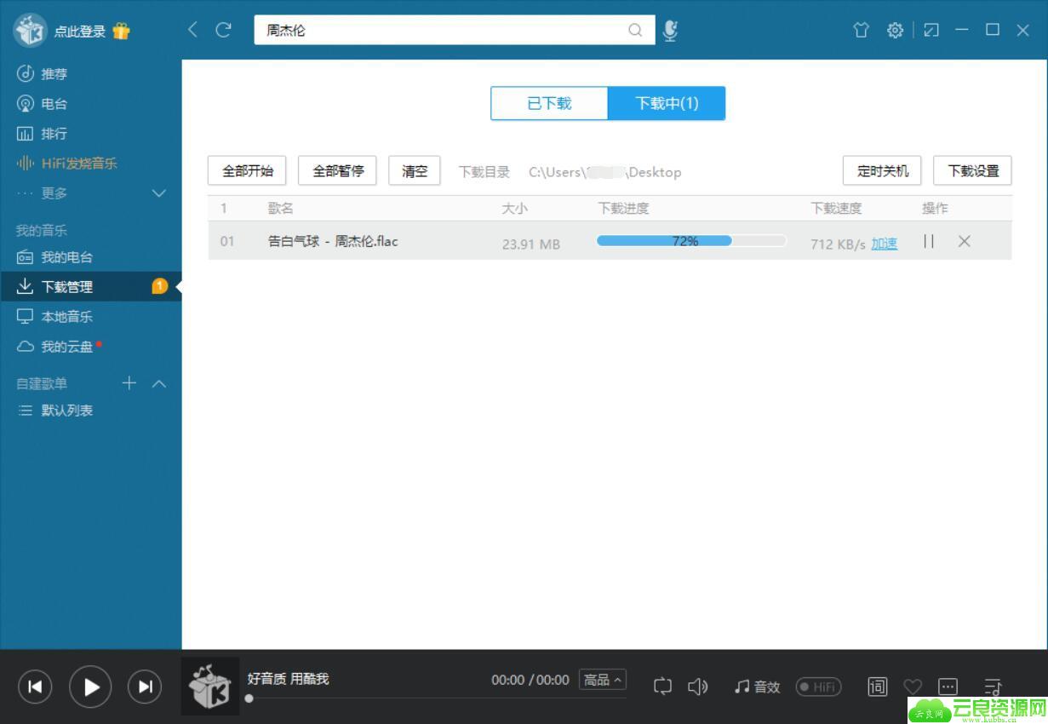1048x724 pixels.
Task: Click the search magnifier icon
Action: [635, 30]
